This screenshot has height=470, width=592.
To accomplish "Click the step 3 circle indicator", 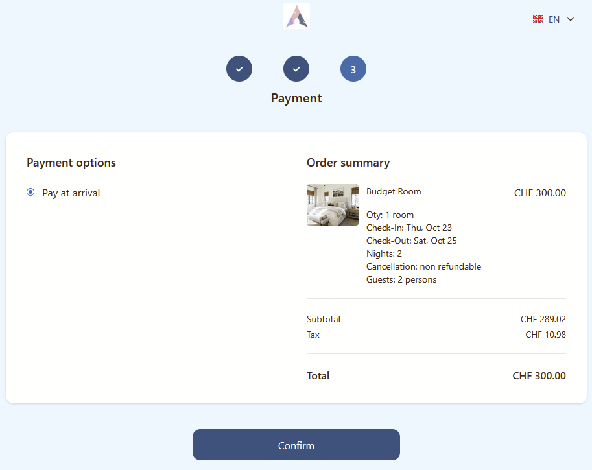I will coord(353,69).
